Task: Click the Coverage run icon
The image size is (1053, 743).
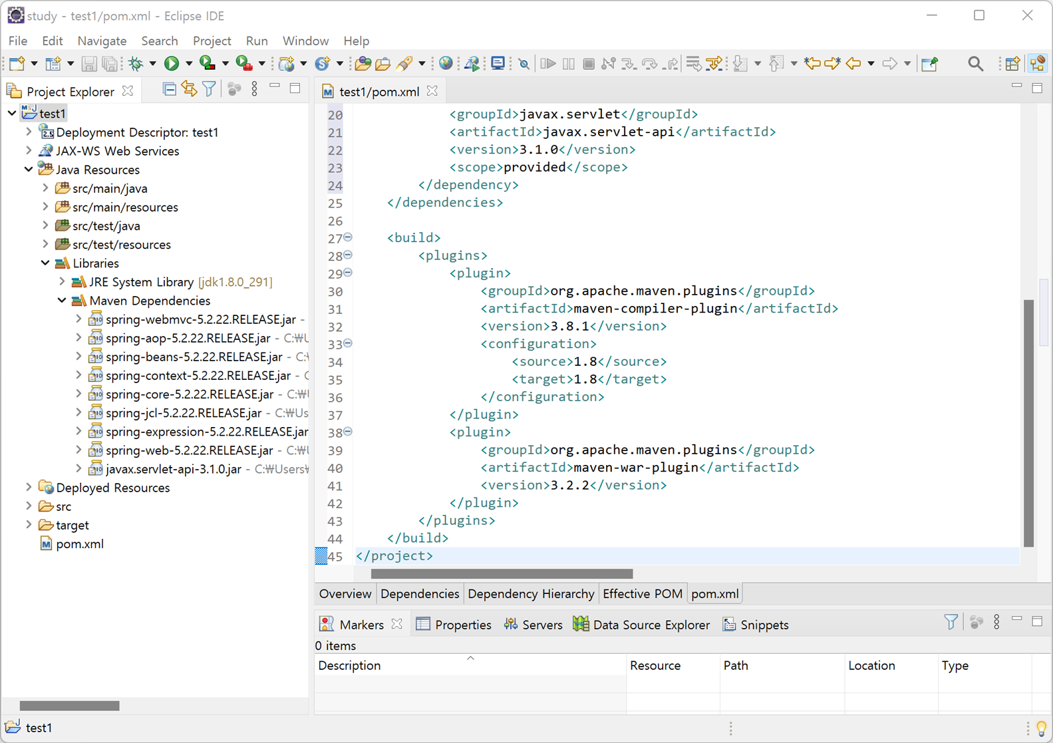Action: point(208,64)
